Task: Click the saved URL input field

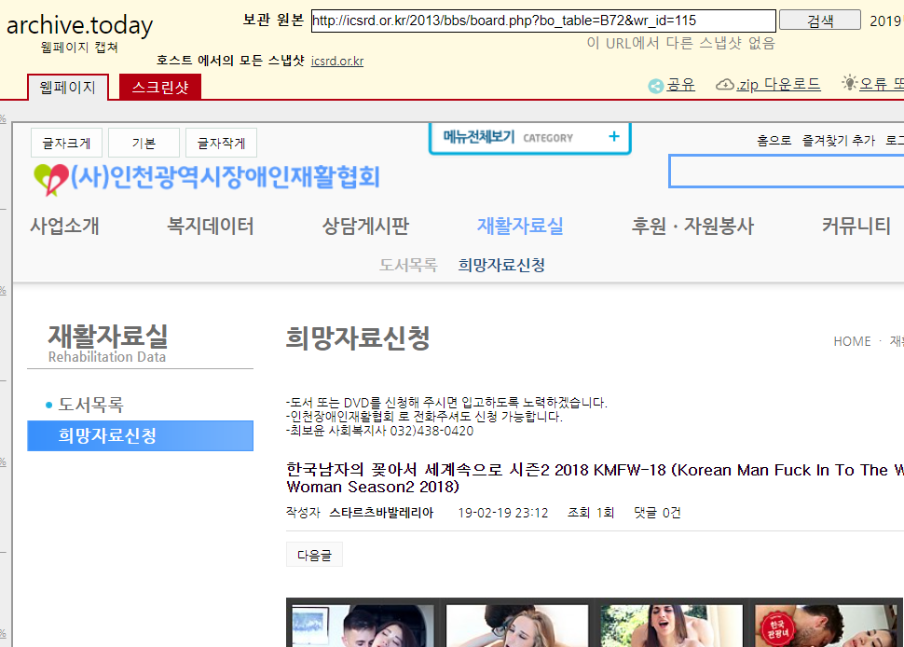Action: 543,21
